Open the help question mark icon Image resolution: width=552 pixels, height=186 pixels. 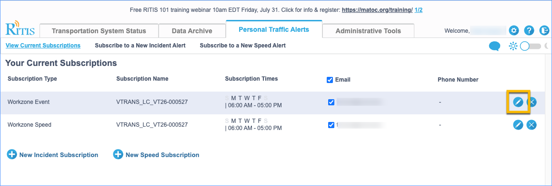pos(529,30)
